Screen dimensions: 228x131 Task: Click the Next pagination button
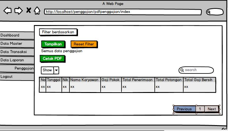point(212,109)
